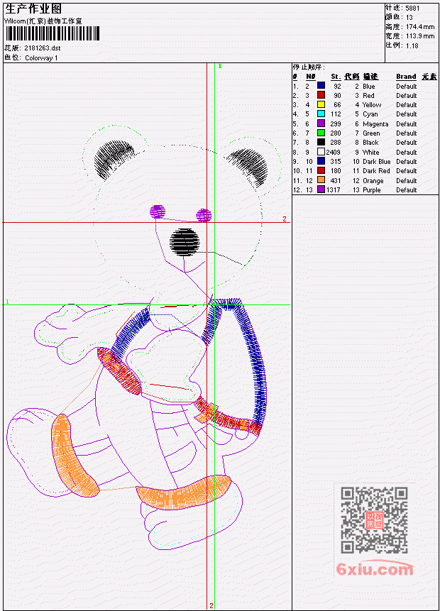
Task: Pick the White color swatch
Action: 321,152
